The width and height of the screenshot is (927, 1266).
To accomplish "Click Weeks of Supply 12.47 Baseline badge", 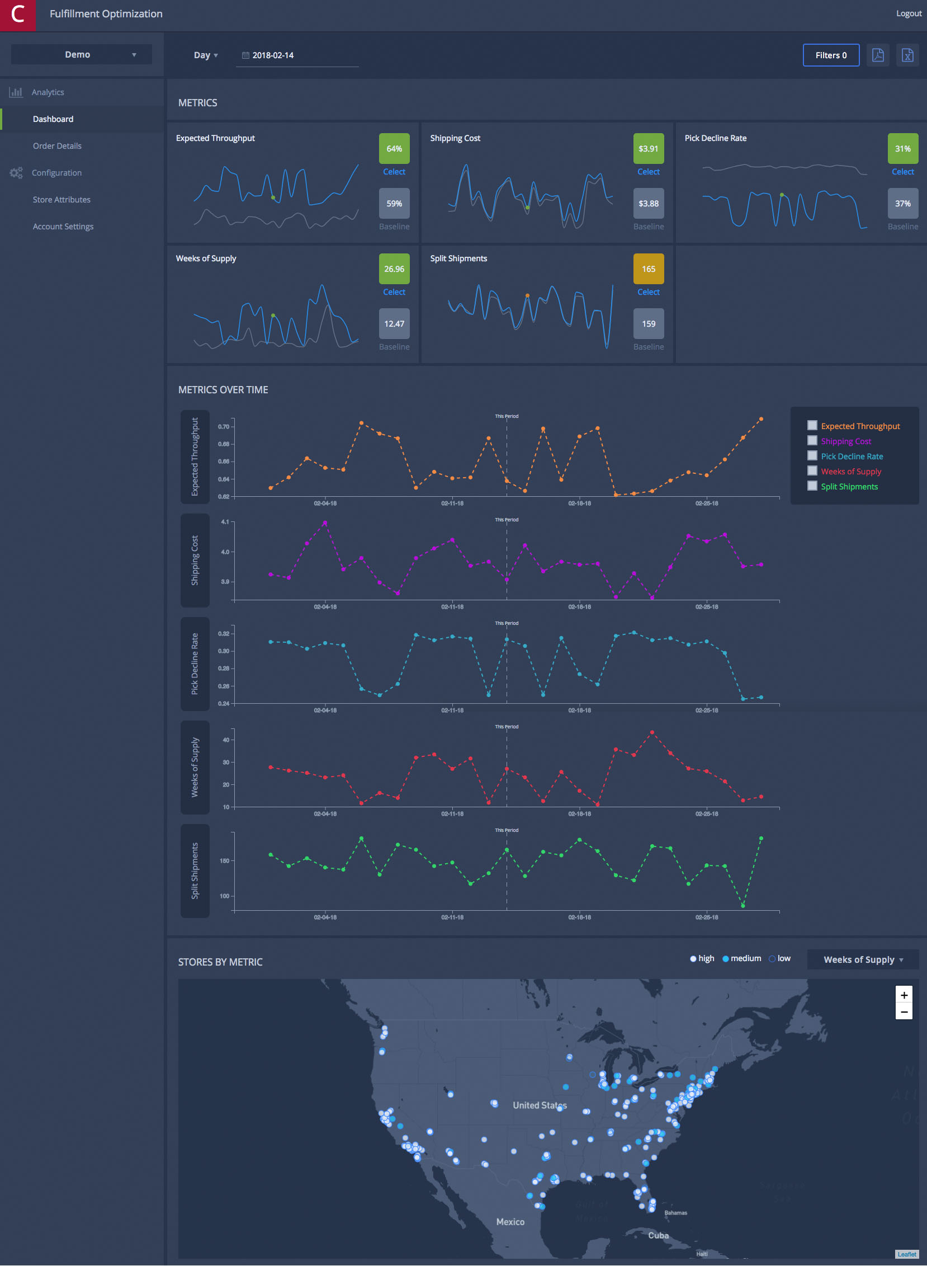I will [x=394, y=323].
